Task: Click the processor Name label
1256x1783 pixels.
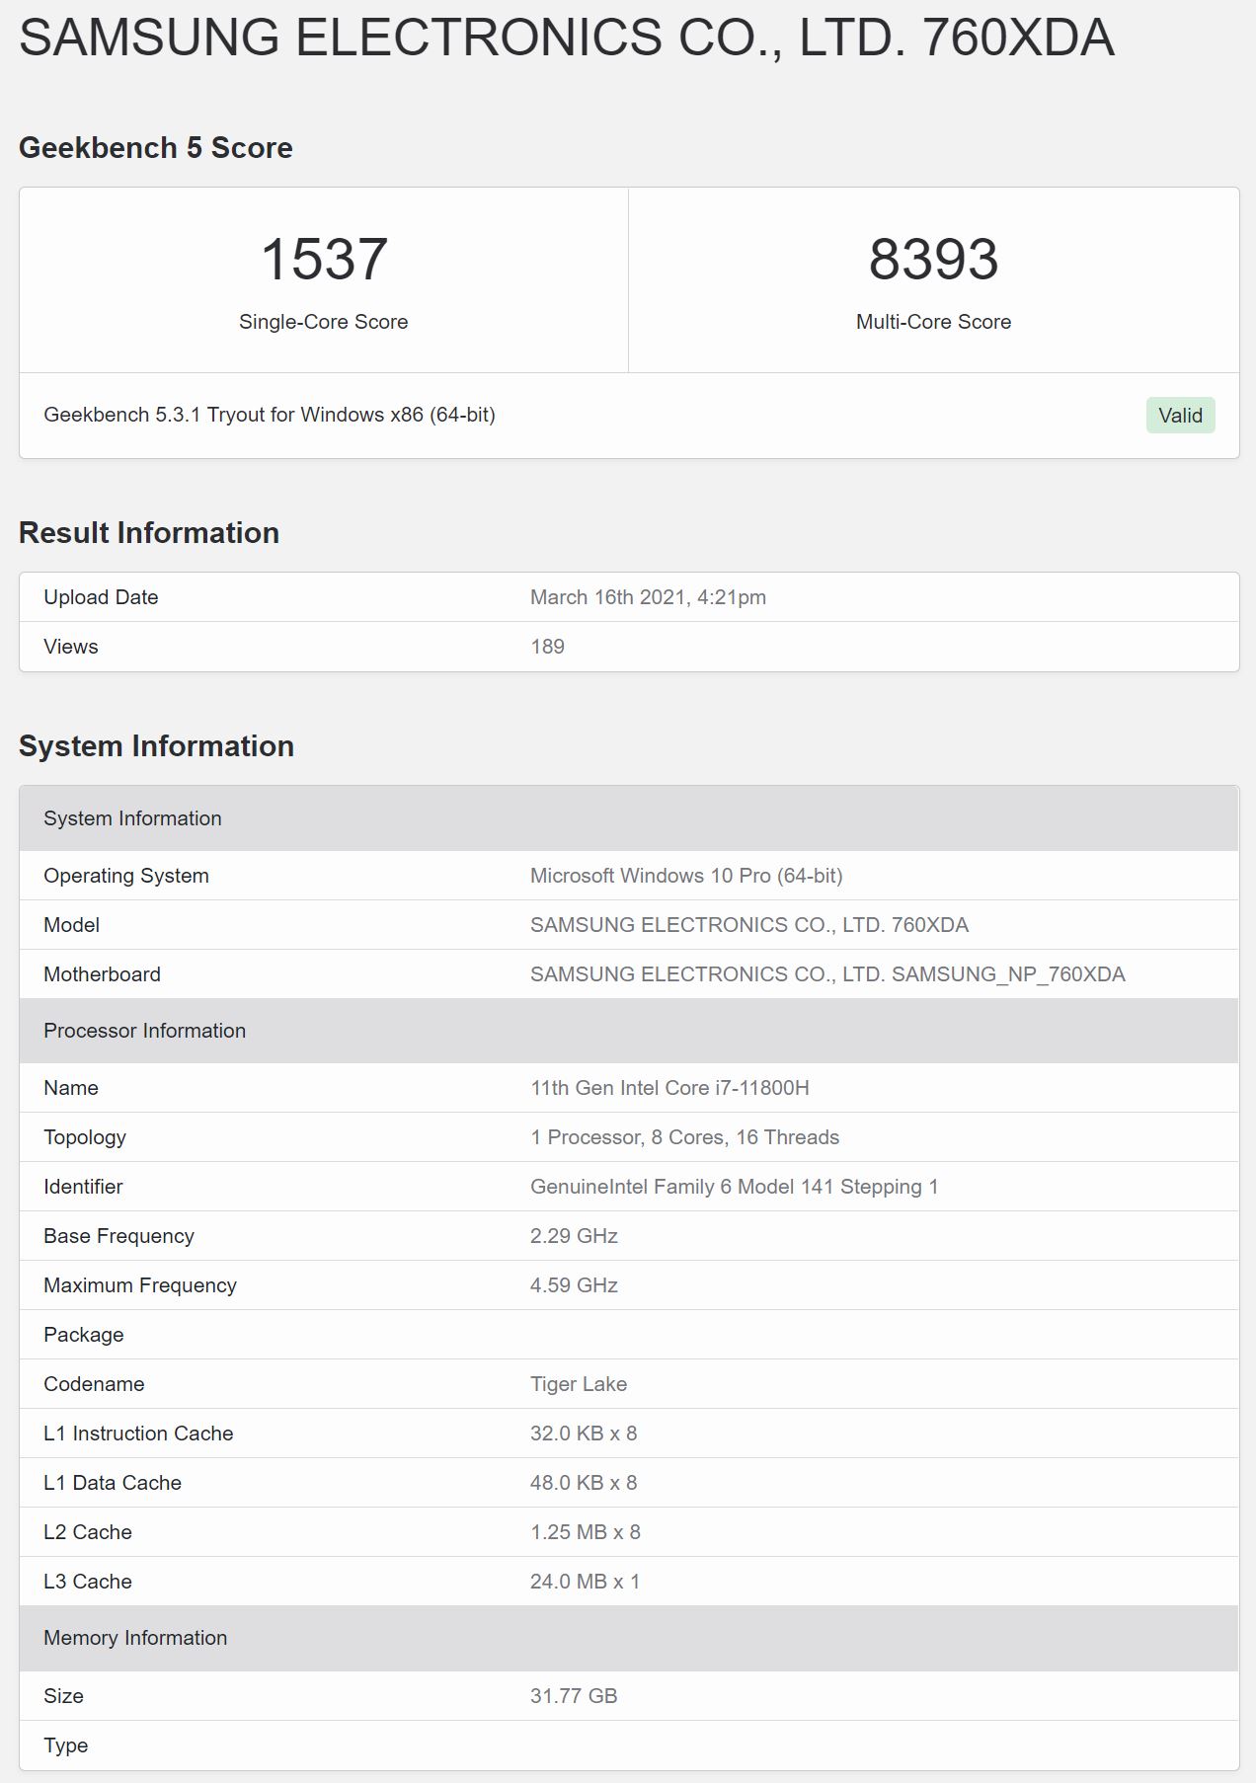Action: click(71, 1088)
